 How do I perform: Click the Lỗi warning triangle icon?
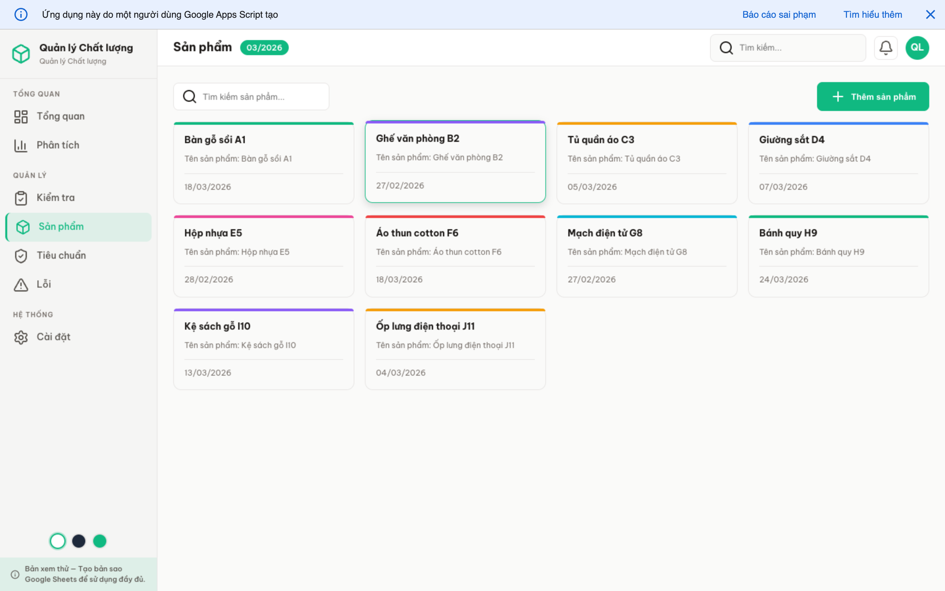pos(21,285)
